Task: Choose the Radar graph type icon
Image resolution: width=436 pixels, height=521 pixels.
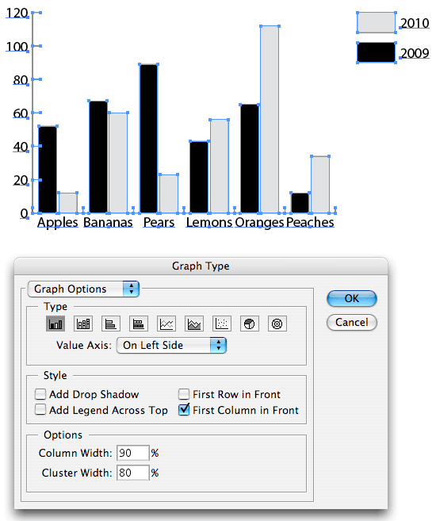Action: tap(277, 324)
